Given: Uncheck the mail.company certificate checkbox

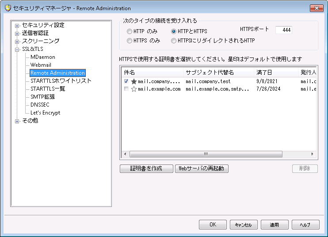Looking at the screenshot, I should 126,81.
